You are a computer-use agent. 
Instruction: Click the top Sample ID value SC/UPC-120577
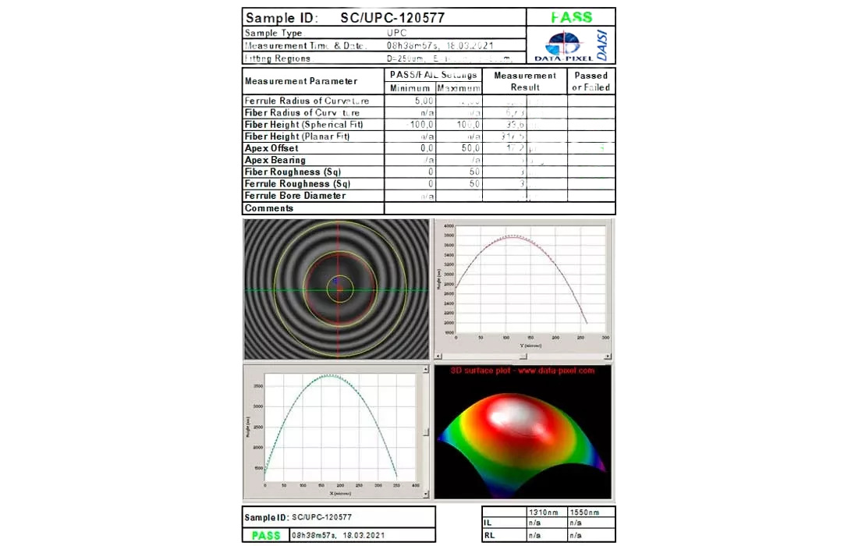(391, 17)
